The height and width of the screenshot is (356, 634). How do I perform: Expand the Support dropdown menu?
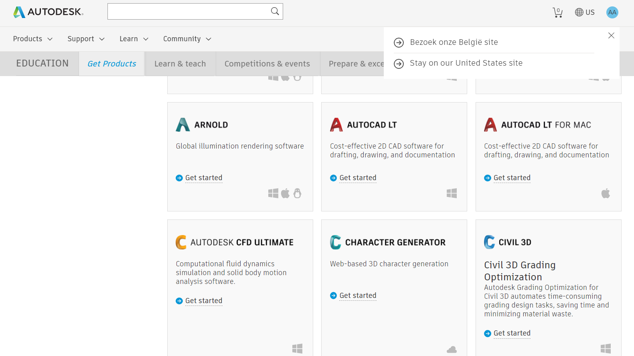tap(86, 39)
